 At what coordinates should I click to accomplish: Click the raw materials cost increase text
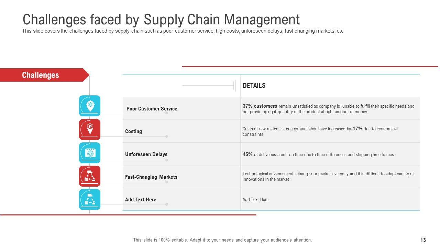(320, 131)
